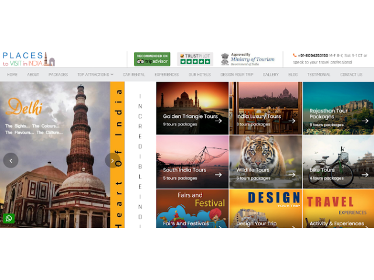Select Car Rental in navigation bar
This screenshot has width=374, height=280.
coord(134,75)
